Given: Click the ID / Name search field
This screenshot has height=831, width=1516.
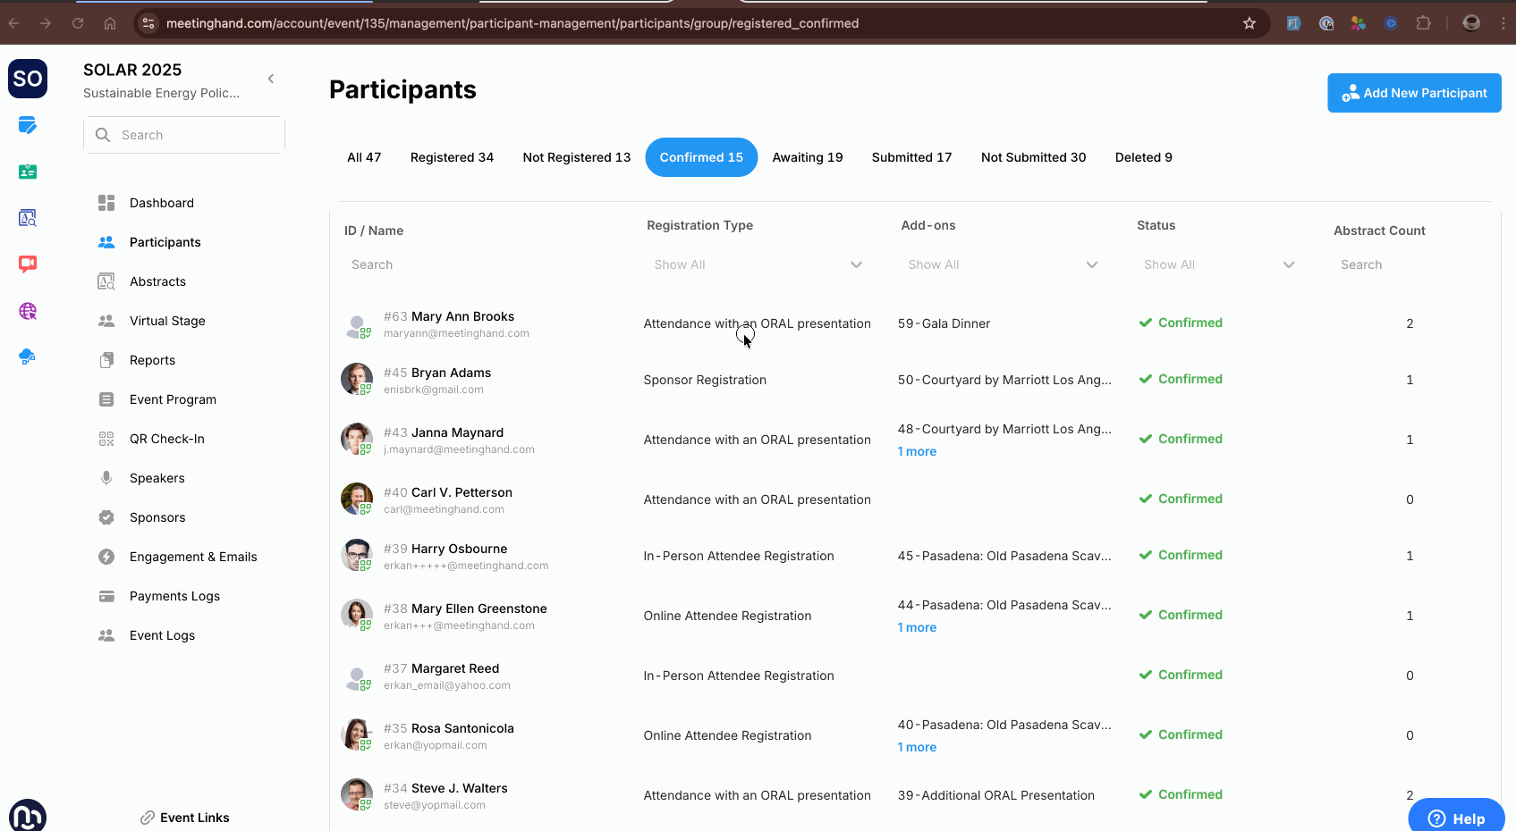Looking at the screenshot, I should coord(483,264).
